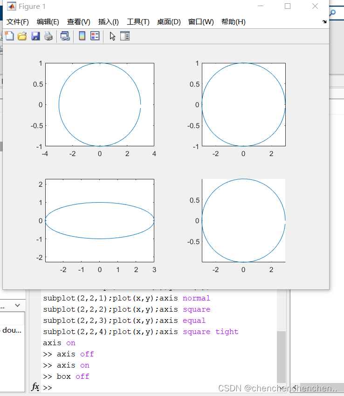This screenshot has height=396, width=344.
Task: Open the 桌面(D) menu
Action: tap(169, 22)
